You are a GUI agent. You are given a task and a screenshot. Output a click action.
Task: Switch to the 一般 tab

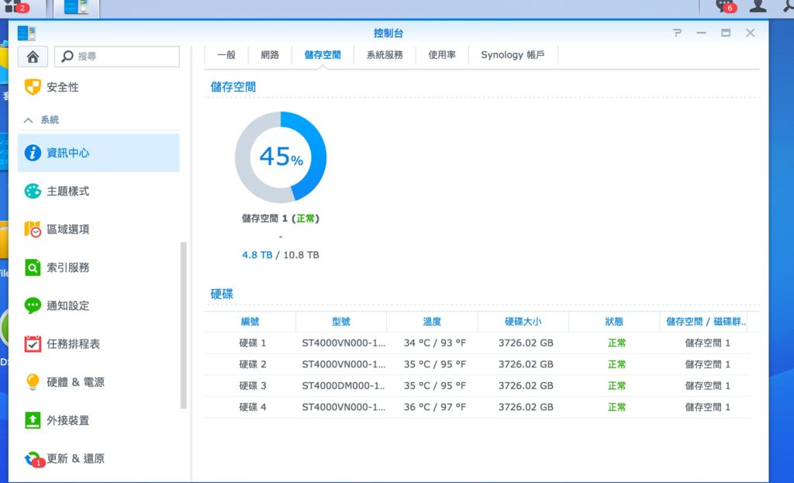226,55
